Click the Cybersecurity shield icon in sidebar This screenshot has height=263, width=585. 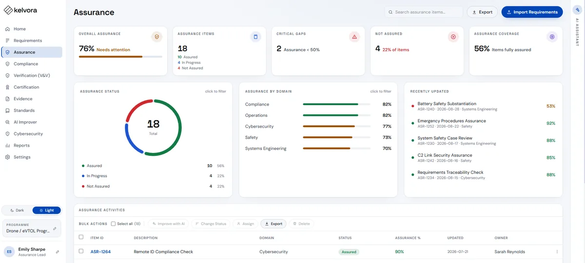click(7, 134)
